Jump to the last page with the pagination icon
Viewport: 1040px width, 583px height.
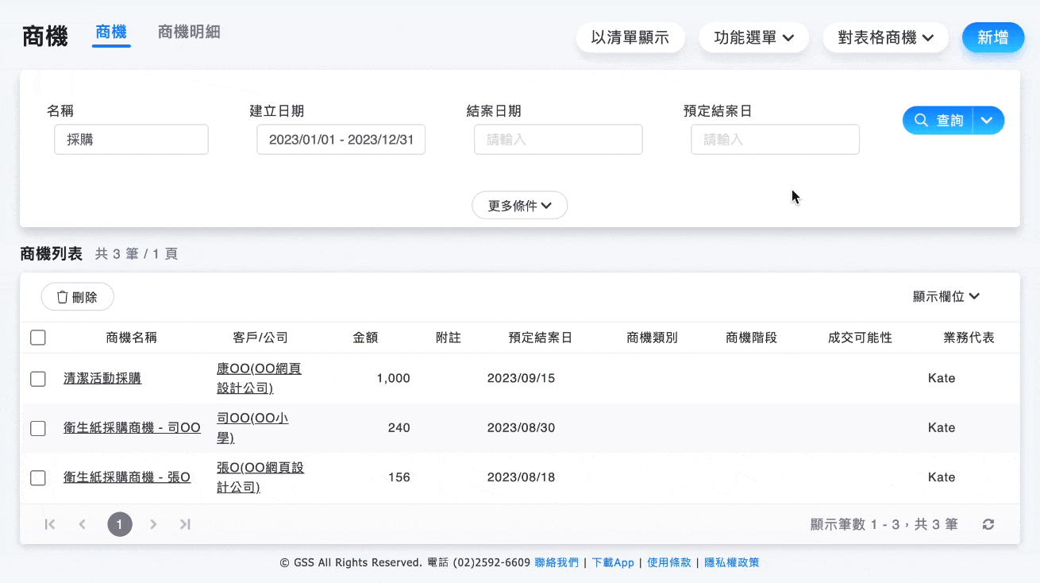185,524
